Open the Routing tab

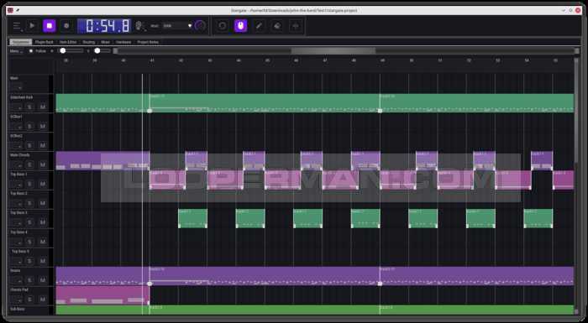pyautogui.click(x=89, y=42)
